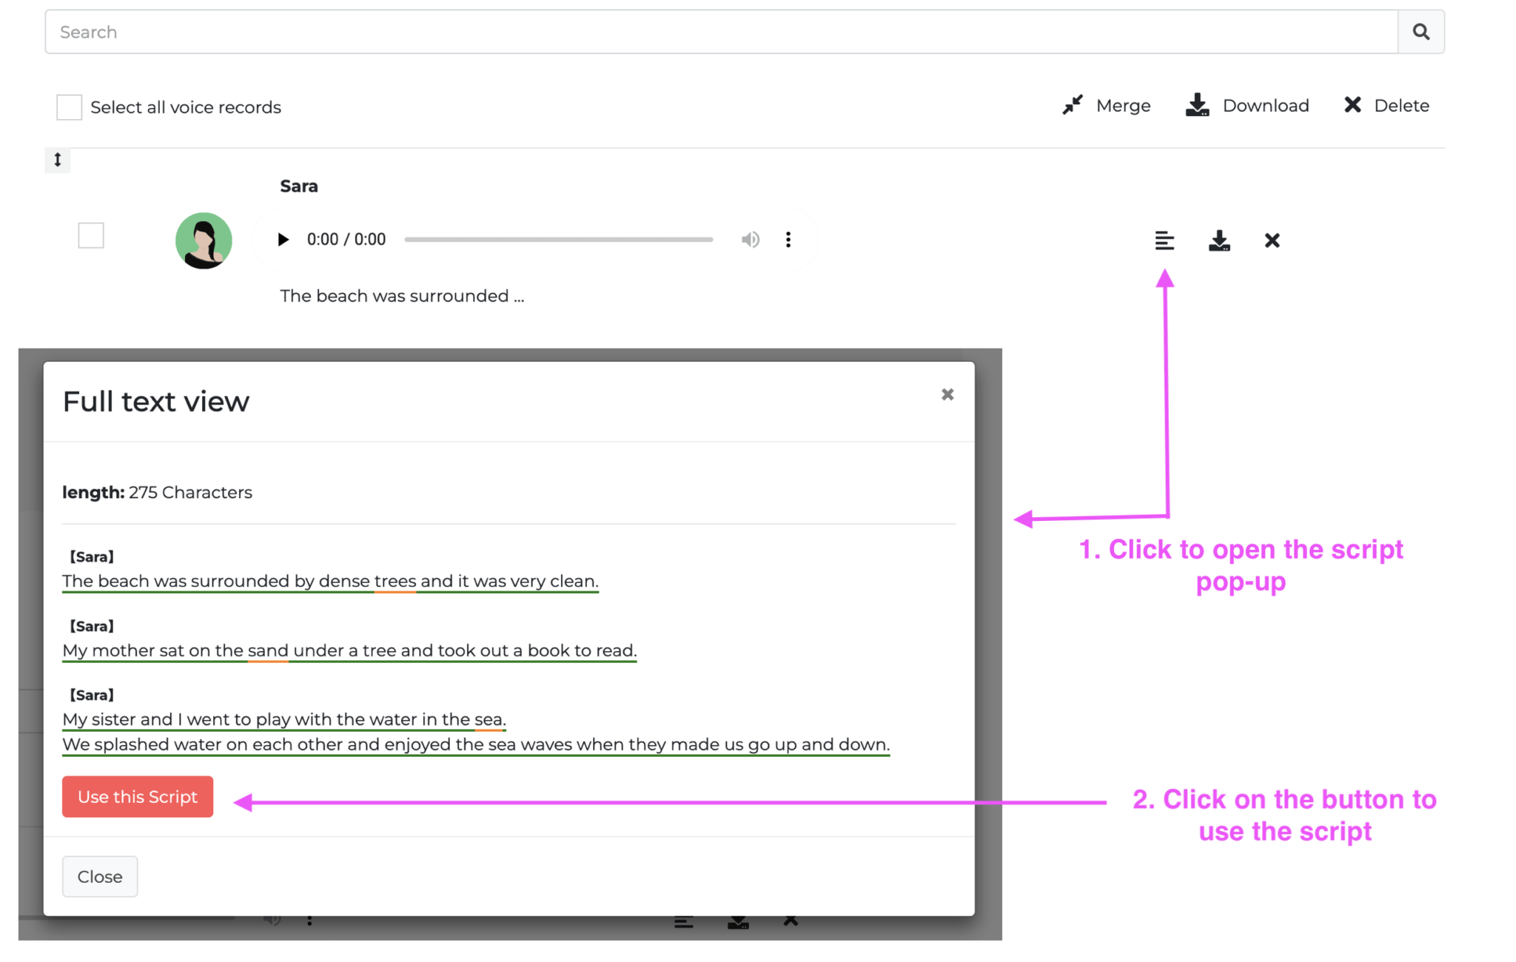Click the "Full text view" heading
Image resolution: width=1516 pixels, height=962 pixels.
156,402
